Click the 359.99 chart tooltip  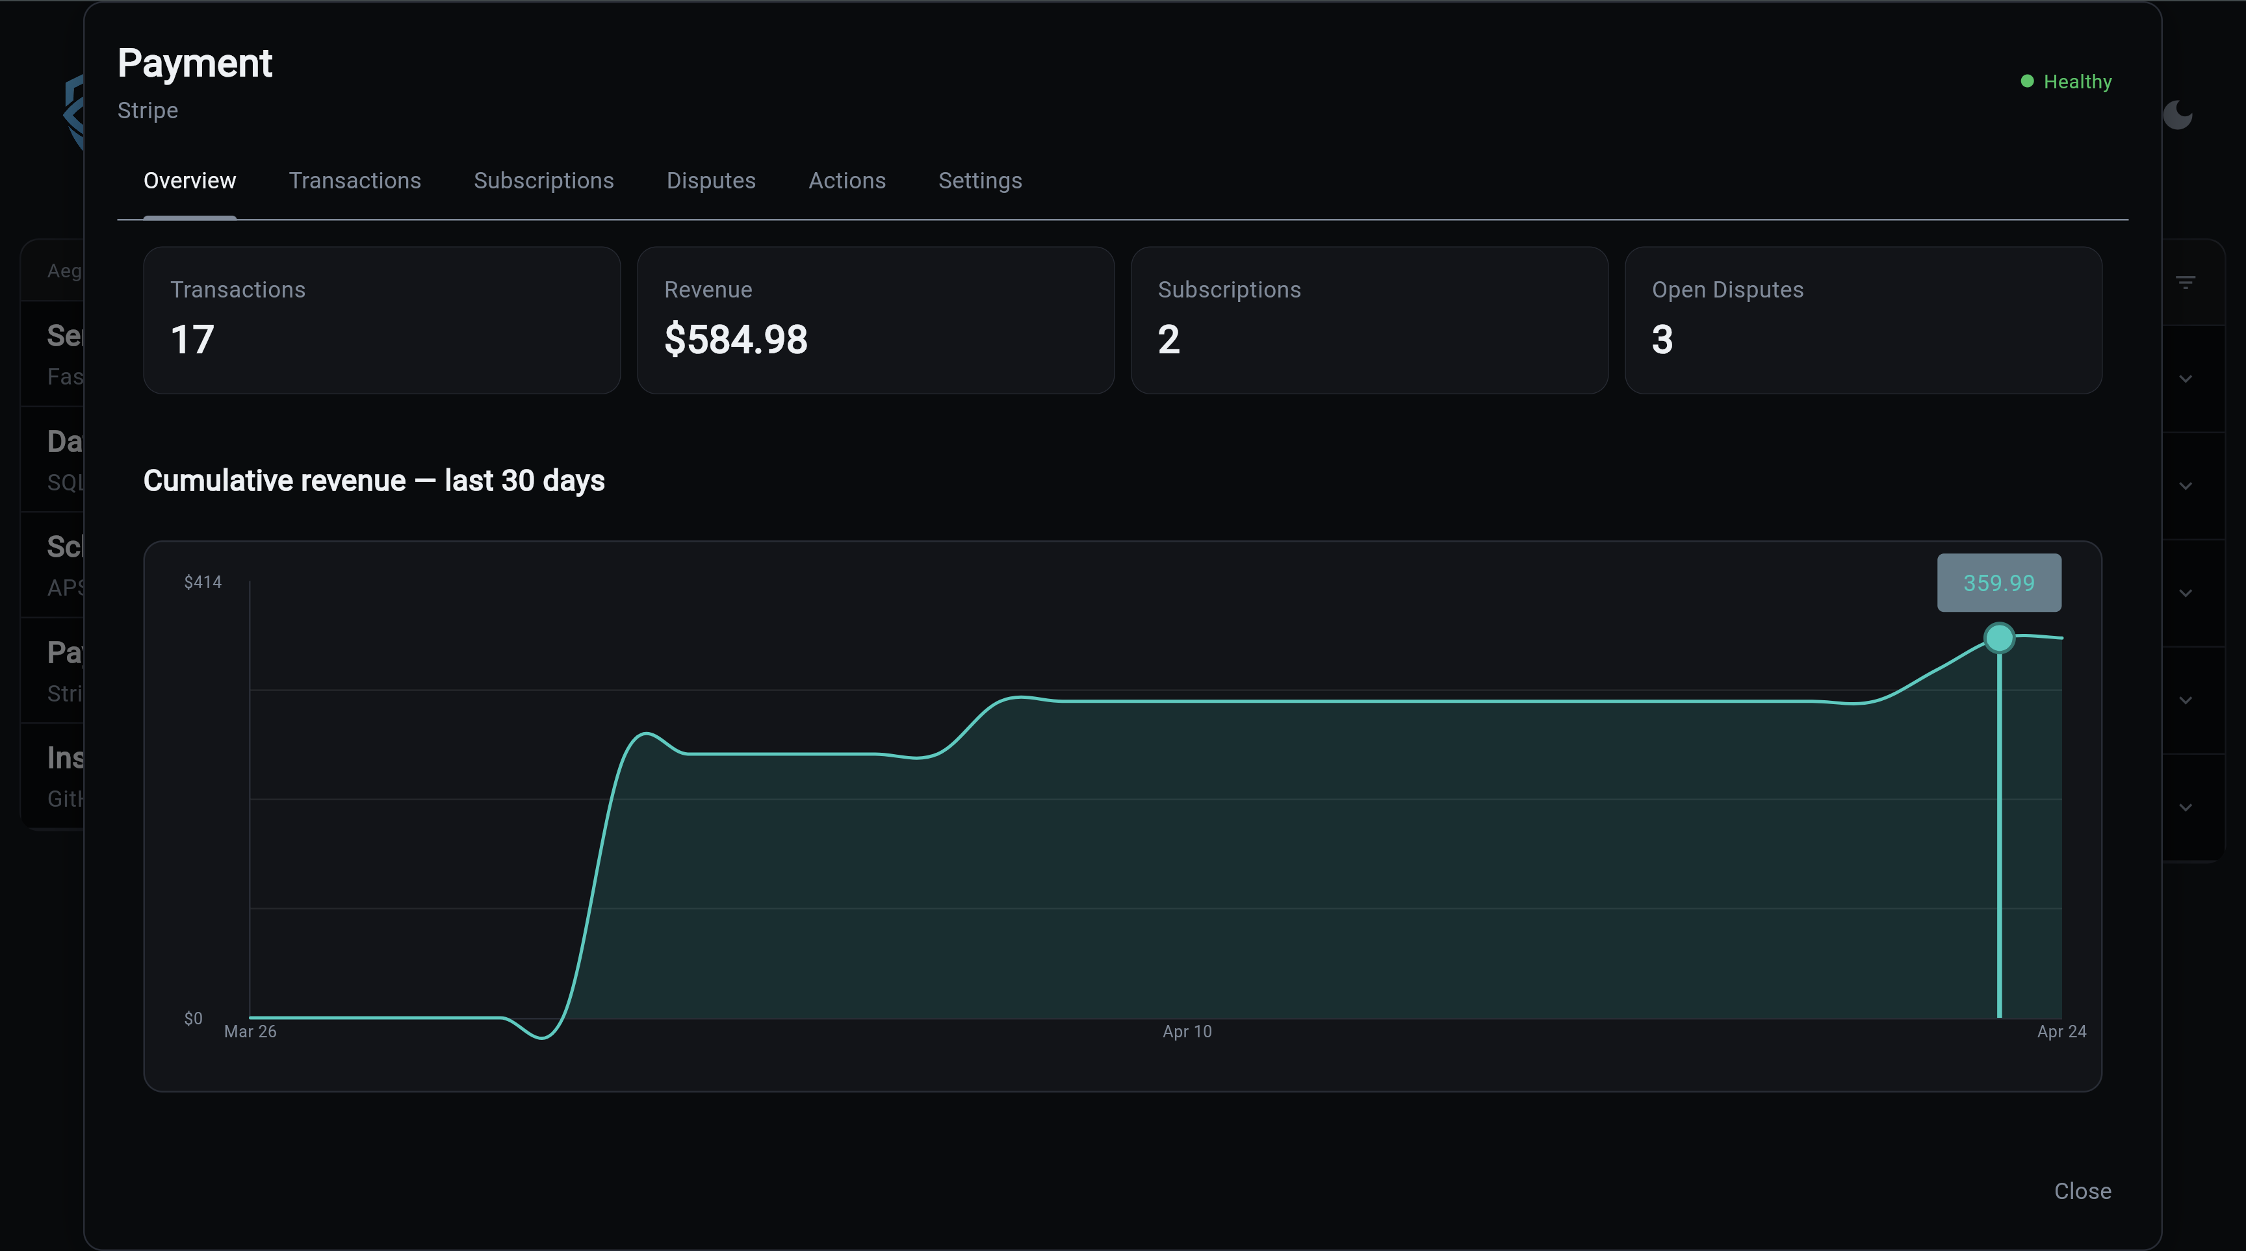(1998, 583)
